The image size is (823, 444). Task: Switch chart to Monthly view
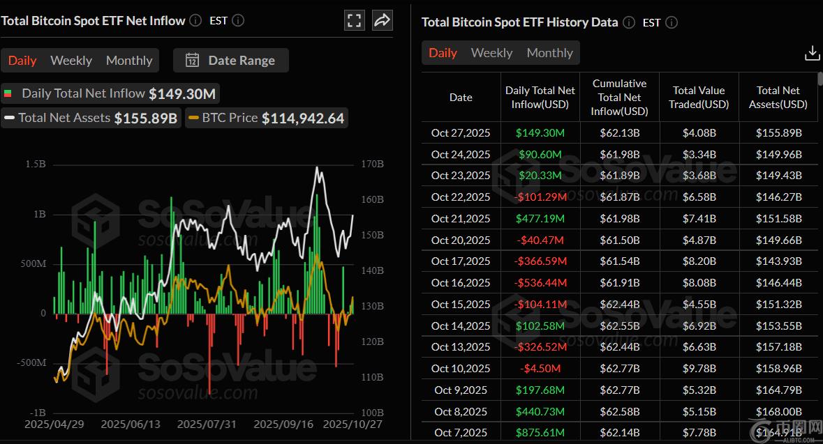click(129, 61)
